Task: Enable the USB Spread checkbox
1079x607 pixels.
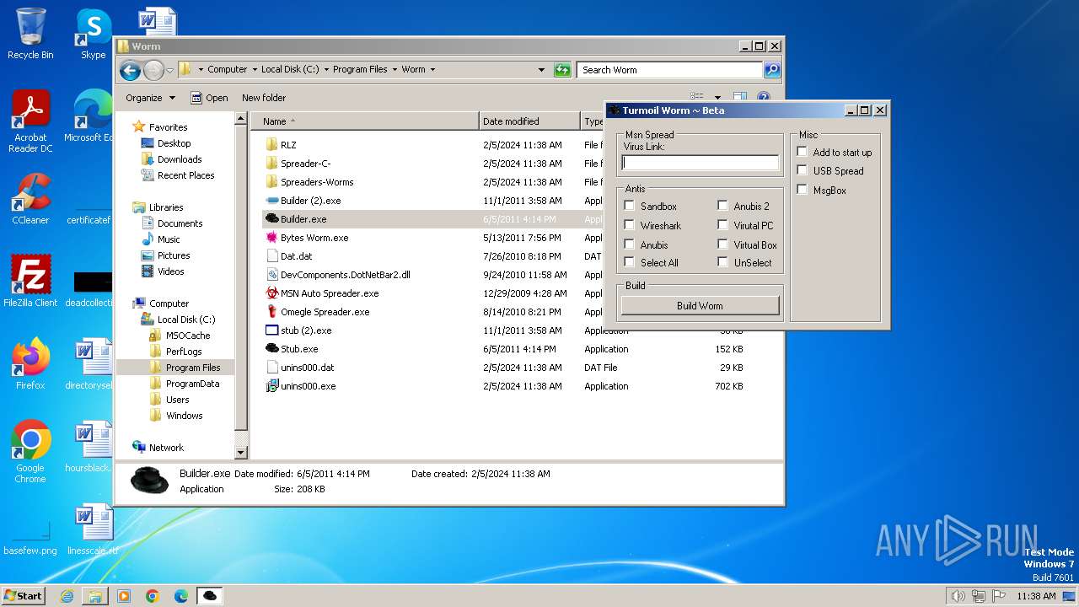Action: point(802,170)
